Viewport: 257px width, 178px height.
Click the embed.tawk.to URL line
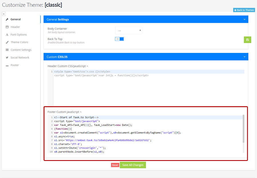[x=103, y=140]
